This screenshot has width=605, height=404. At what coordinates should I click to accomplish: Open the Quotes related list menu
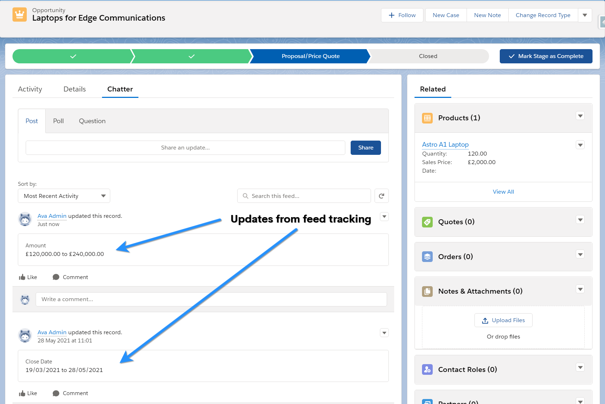coord(580,220)
